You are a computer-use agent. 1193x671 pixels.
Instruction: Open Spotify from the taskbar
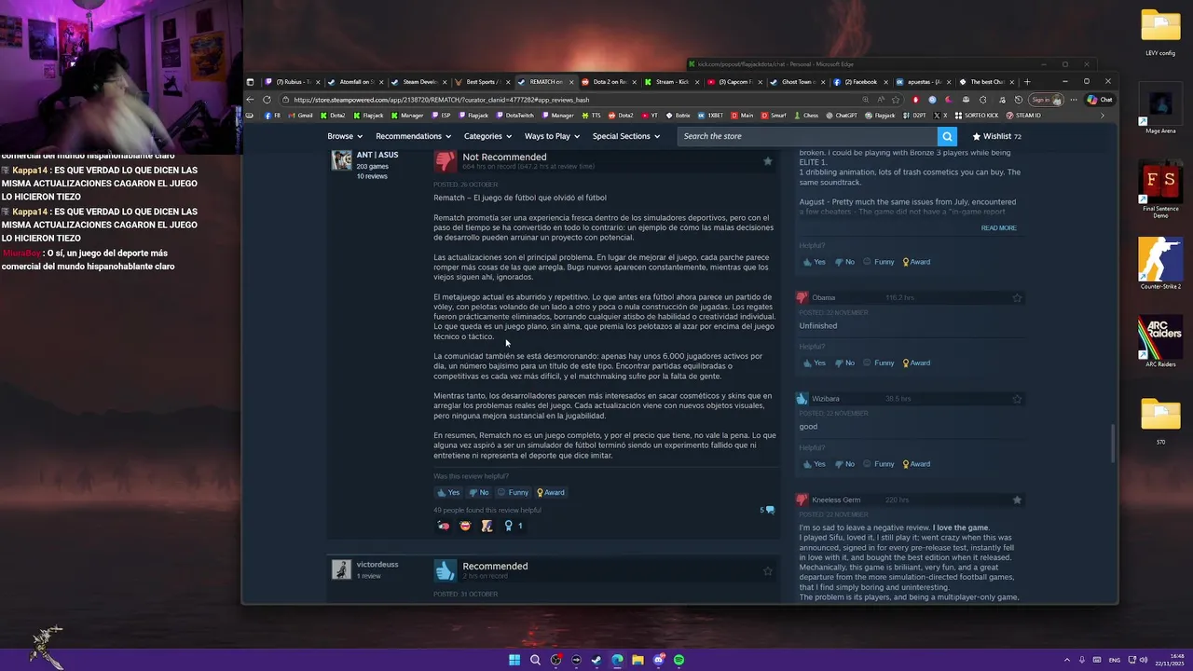(679, 660)
